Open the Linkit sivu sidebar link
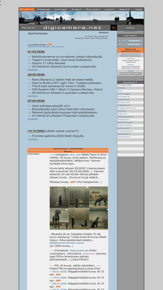 pos(130,59)
